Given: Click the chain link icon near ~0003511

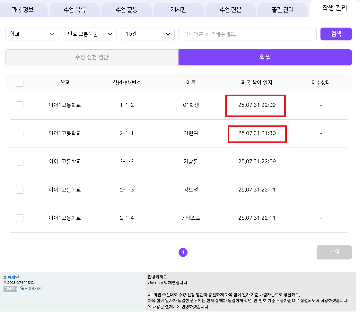Looking at the screenshot, I should tap(22, 289).
